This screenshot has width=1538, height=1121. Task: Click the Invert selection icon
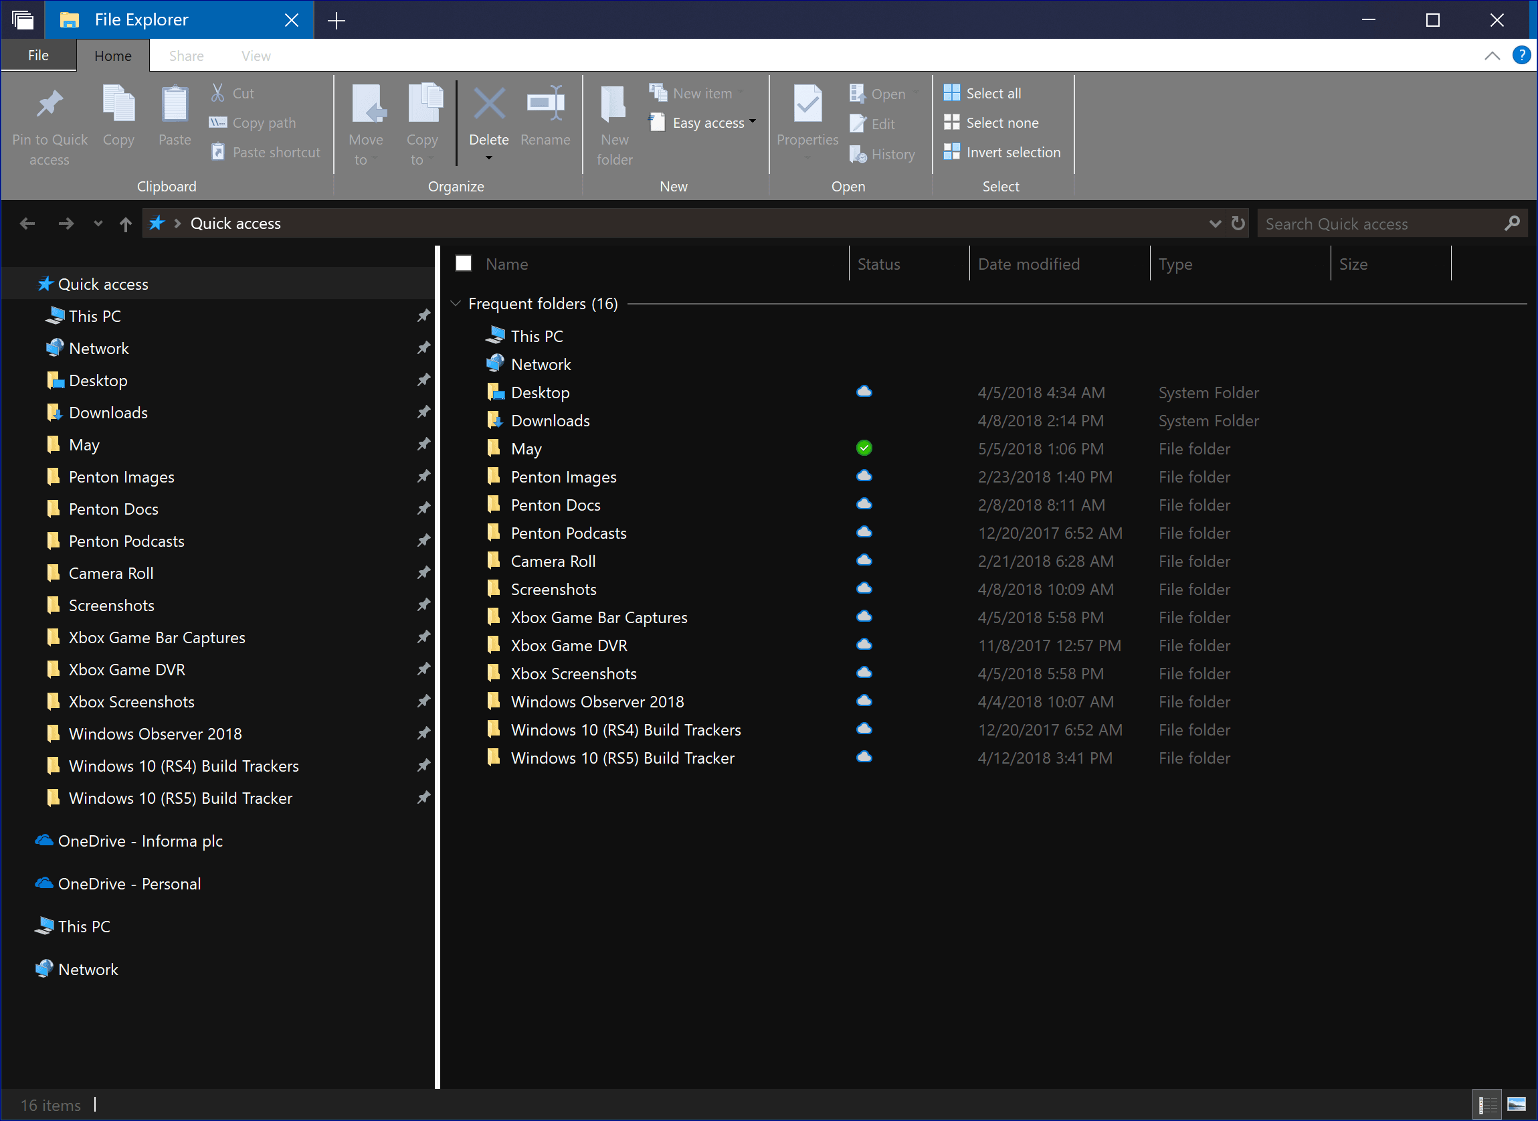[951, 152]
